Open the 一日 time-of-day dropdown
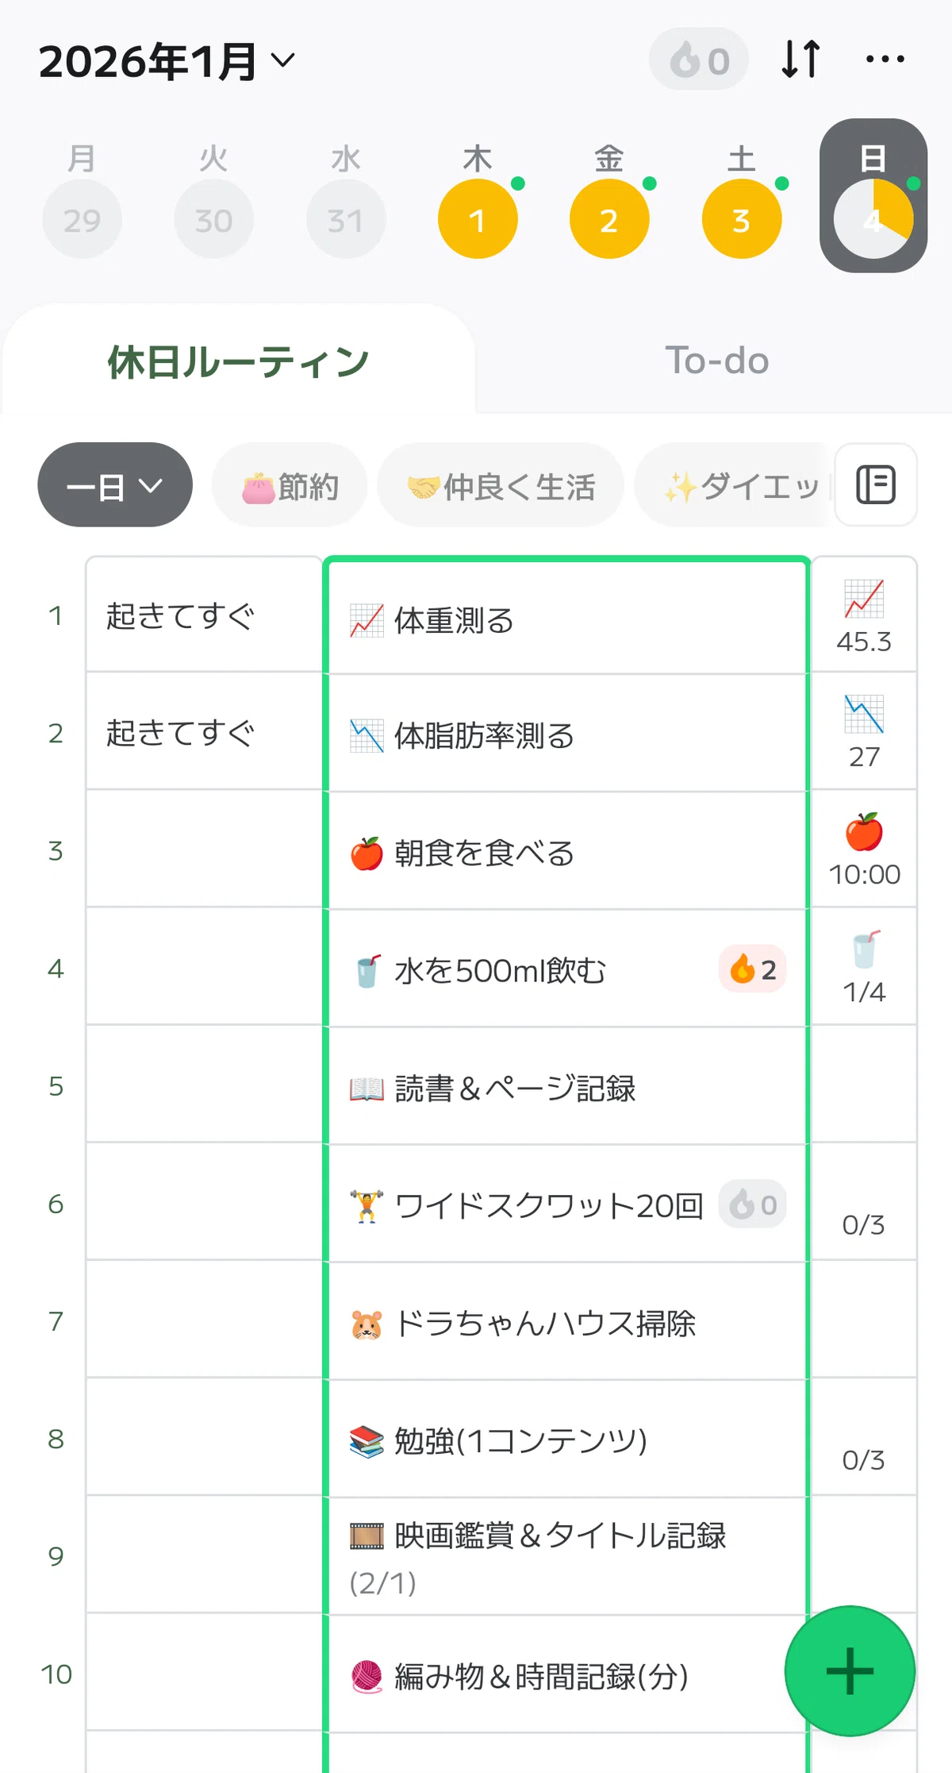Screen dimensions: 952x1773 click(x=115, y=485)
